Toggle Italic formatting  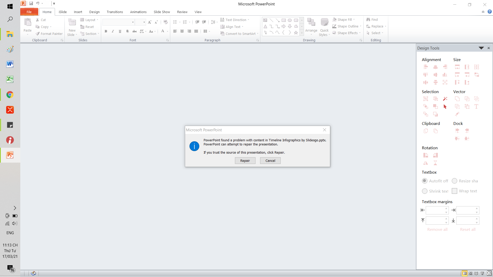click(x=113, y=31)
